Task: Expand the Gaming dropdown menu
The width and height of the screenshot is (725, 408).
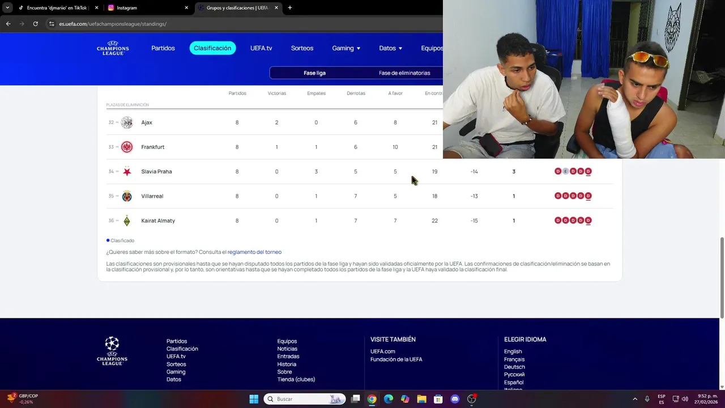Action: [x=346, y=48]
